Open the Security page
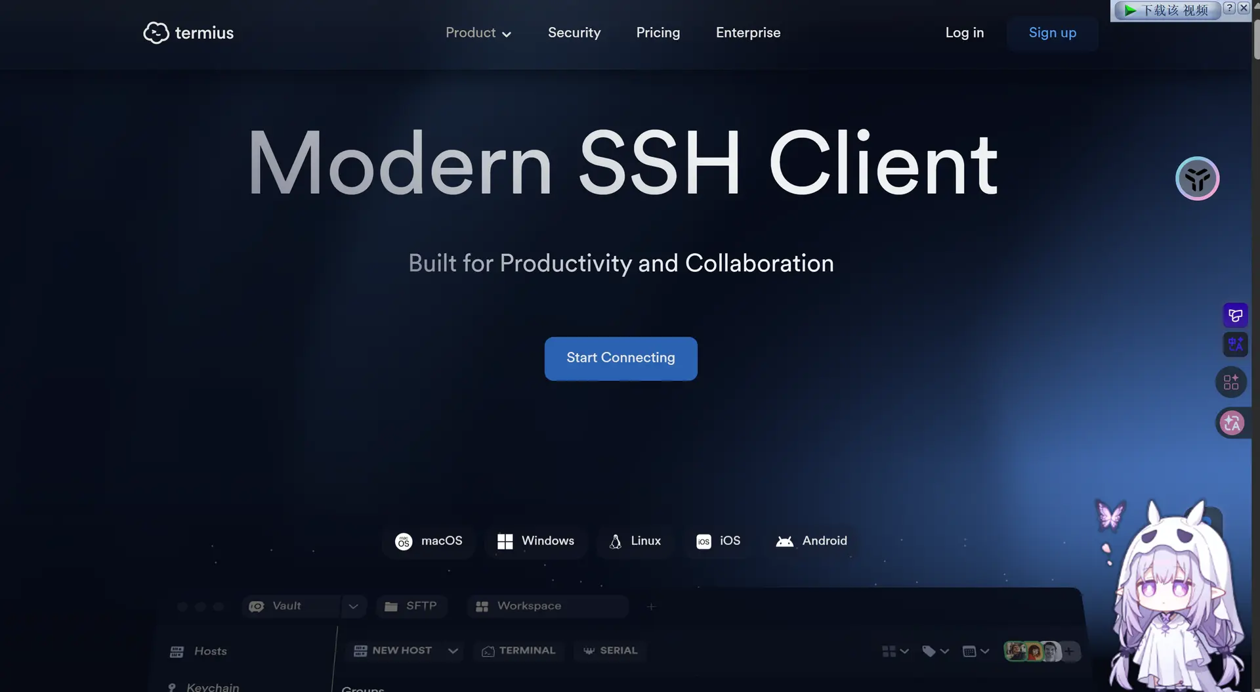Viewport: 1260px width, 692px height. [x=574, y=33]
